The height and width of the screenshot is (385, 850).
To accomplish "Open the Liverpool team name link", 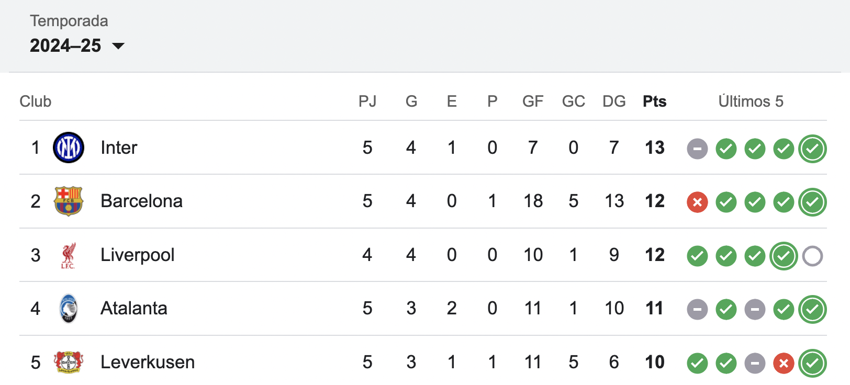I will click(137, 255).
